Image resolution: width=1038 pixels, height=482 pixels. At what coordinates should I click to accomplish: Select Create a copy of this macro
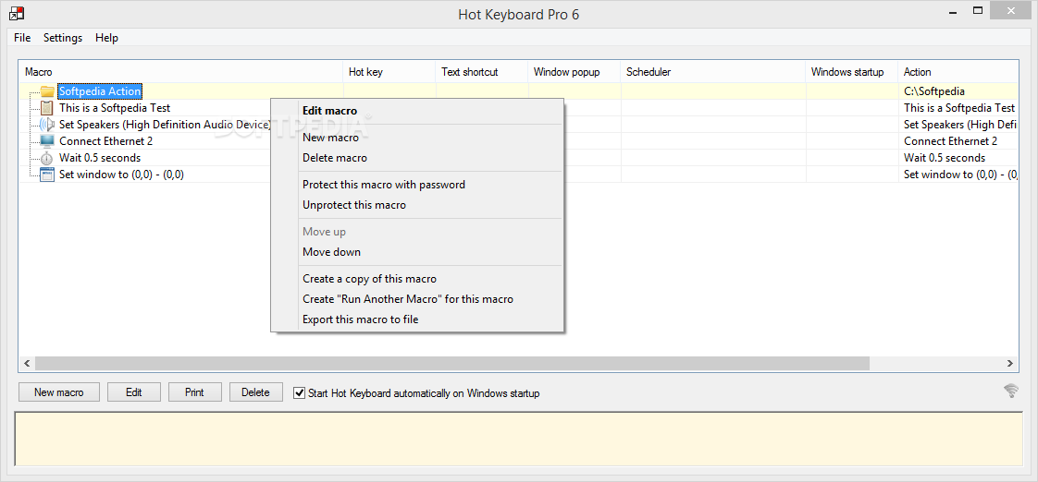point(417,279)
